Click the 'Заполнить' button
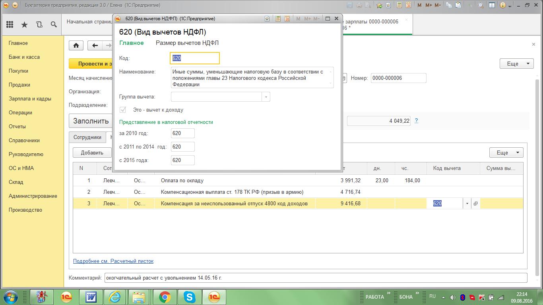Image resolution: width=543 pixels, height=305 pixels. 91,121
